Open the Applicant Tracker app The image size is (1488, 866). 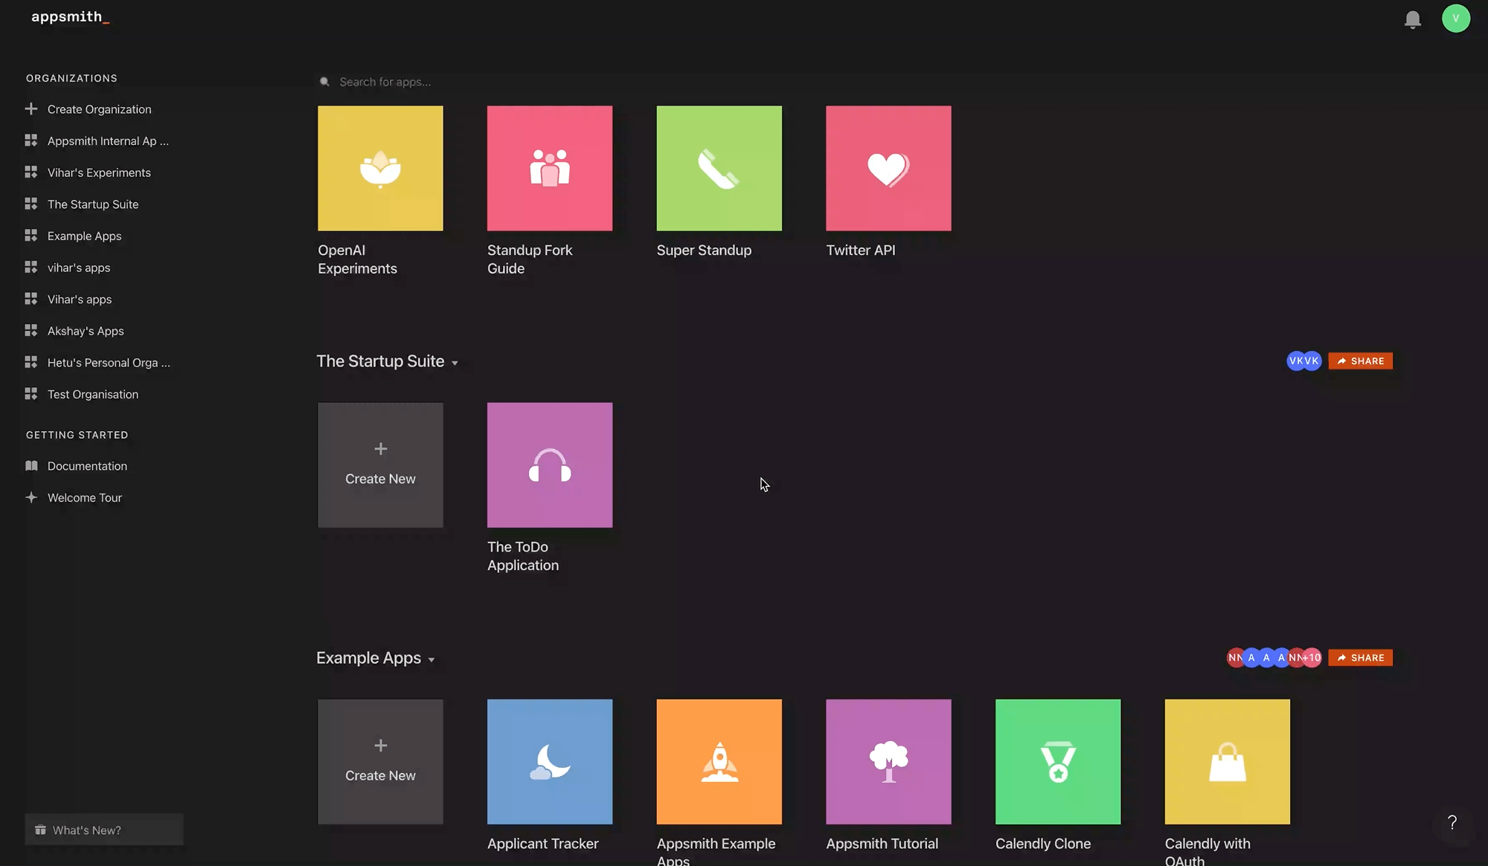[x=549, y=761]
